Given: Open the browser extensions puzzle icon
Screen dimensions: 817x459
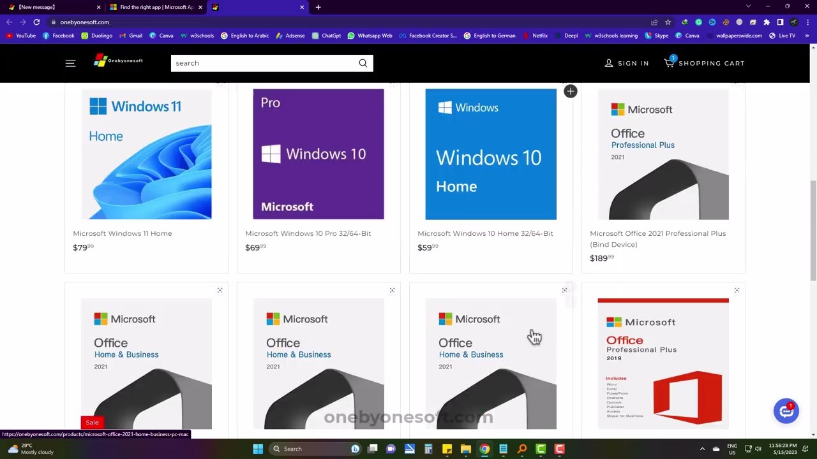Looking at the screenshot, I should 767,22.
